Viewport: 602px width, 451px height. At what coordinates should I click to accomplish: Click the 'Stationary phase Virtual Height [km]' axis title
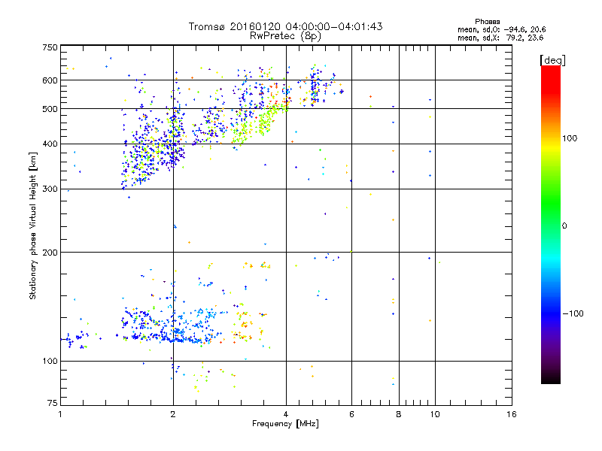[x=33, y=225]
